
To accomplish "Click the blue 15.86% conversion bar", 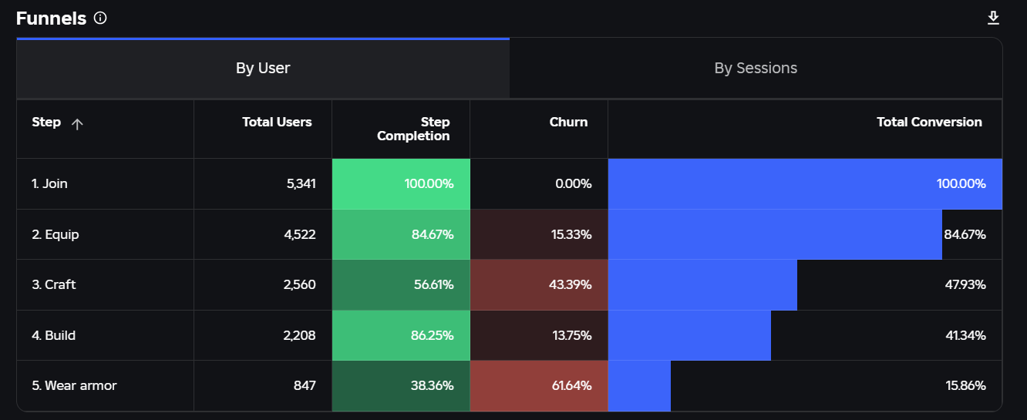I will point(639,385).
